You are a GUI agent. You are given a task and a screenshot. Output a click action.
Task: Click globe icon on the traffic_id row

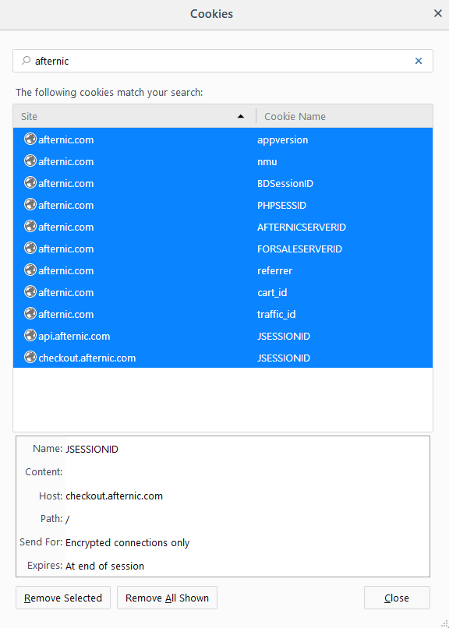click(30, 313)
